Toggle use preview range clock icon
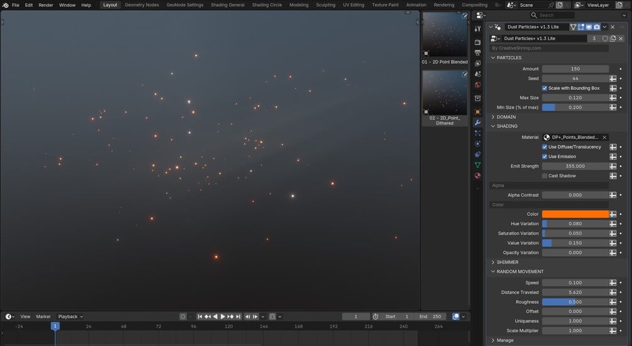 tap(375, 316)
